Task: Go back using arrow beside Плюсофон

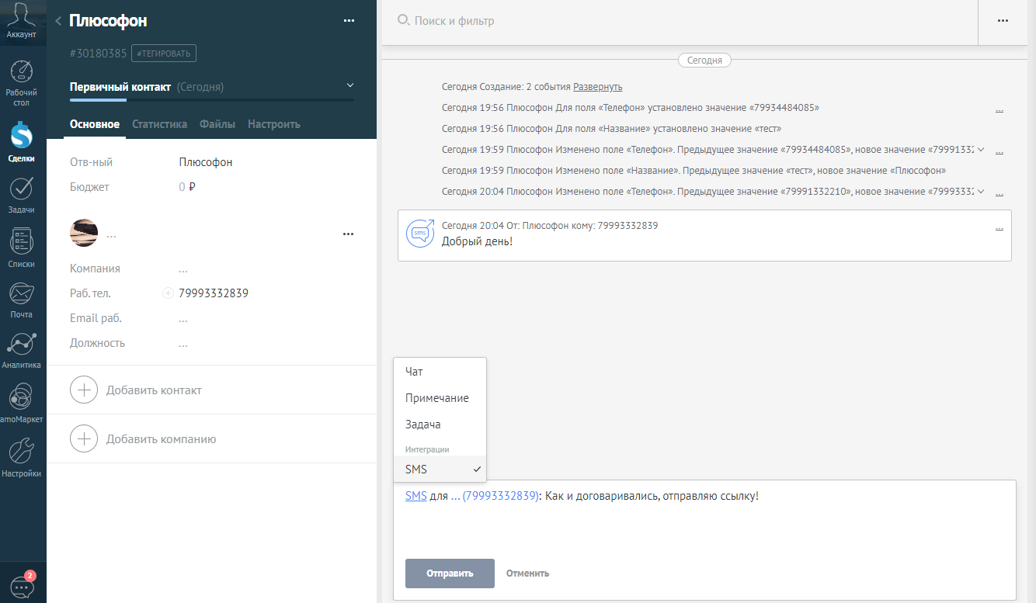Action: pos(58,21)
